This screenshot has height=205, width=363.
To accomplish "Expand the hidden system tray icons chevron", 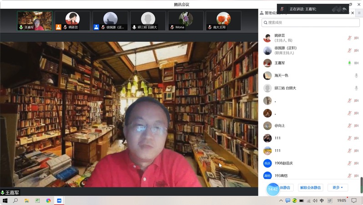I will click(x=281, y=200).
